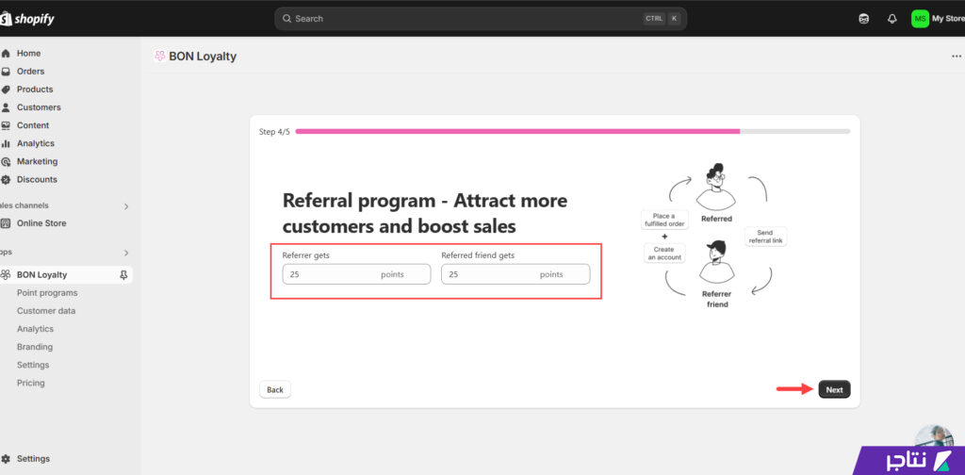Open Home in the sidebar
The image size is (965, 475).
pos(28,54)
